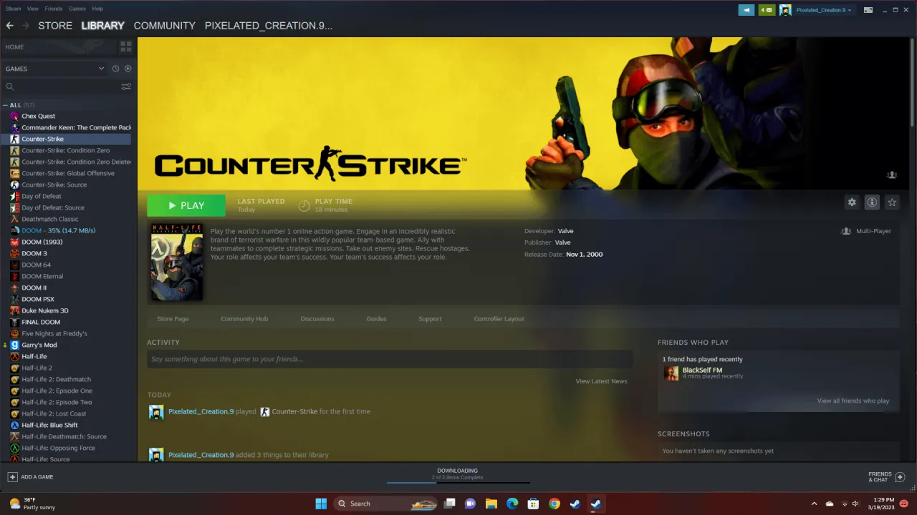Select the Steam icon on the taskbar
The width and height of the screenshot is (917, 515).
595,504
